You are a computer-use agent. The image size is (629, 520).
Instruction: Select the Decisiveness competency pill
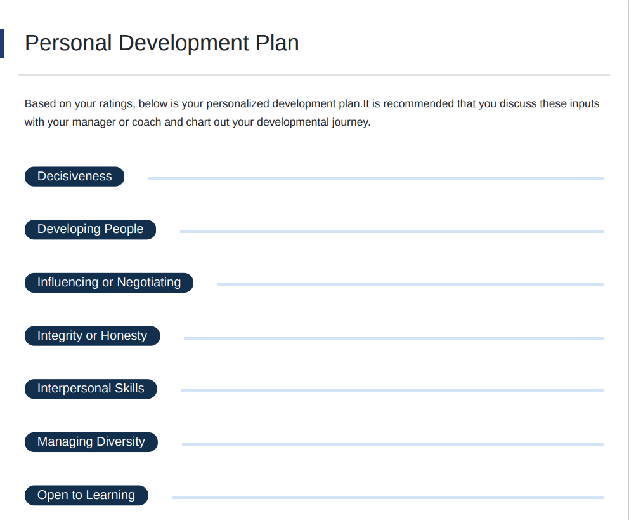point(74,177)
